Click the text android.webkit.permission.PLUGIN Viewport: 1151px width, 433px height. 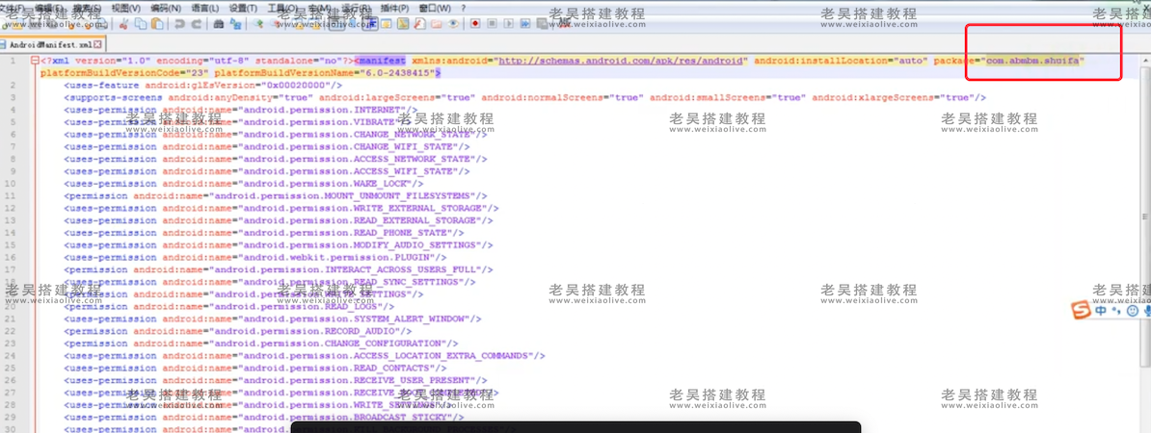click(337, 257)
